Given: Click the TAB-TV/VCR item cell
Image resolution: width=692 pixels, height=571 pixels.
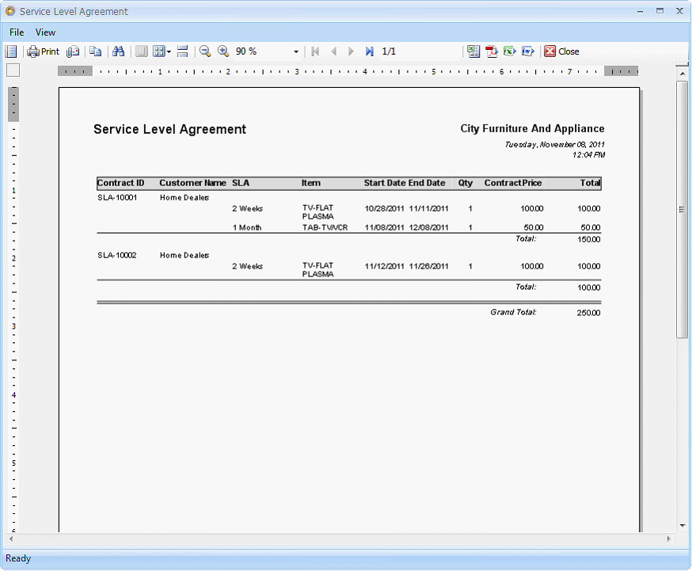Looking at the screenshot, I should click(325, 228).
